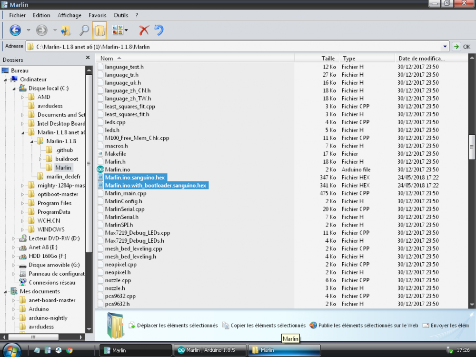Viewport: 476px width, 357px height.
Task: Expand the Program Files folder node
Action: pos(22,203)
